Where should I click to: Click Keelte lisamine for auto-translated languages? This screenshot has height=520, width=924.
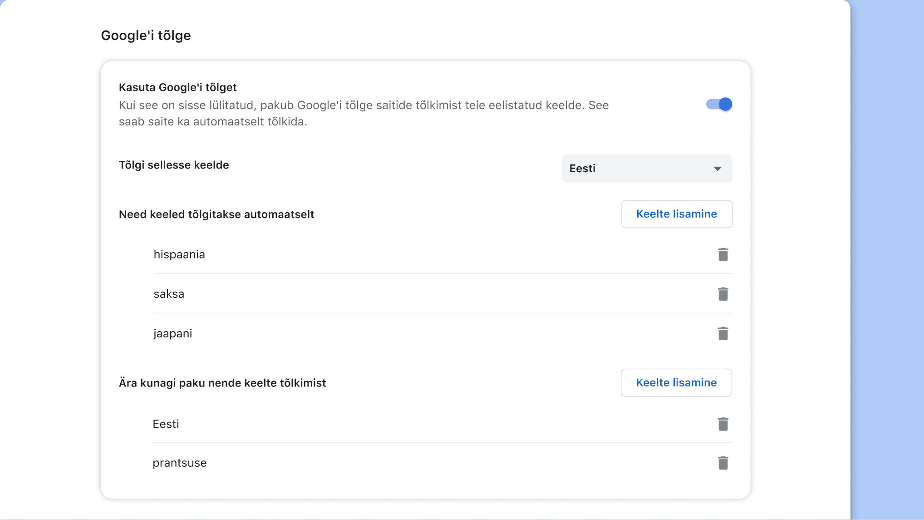pos(677,214)
